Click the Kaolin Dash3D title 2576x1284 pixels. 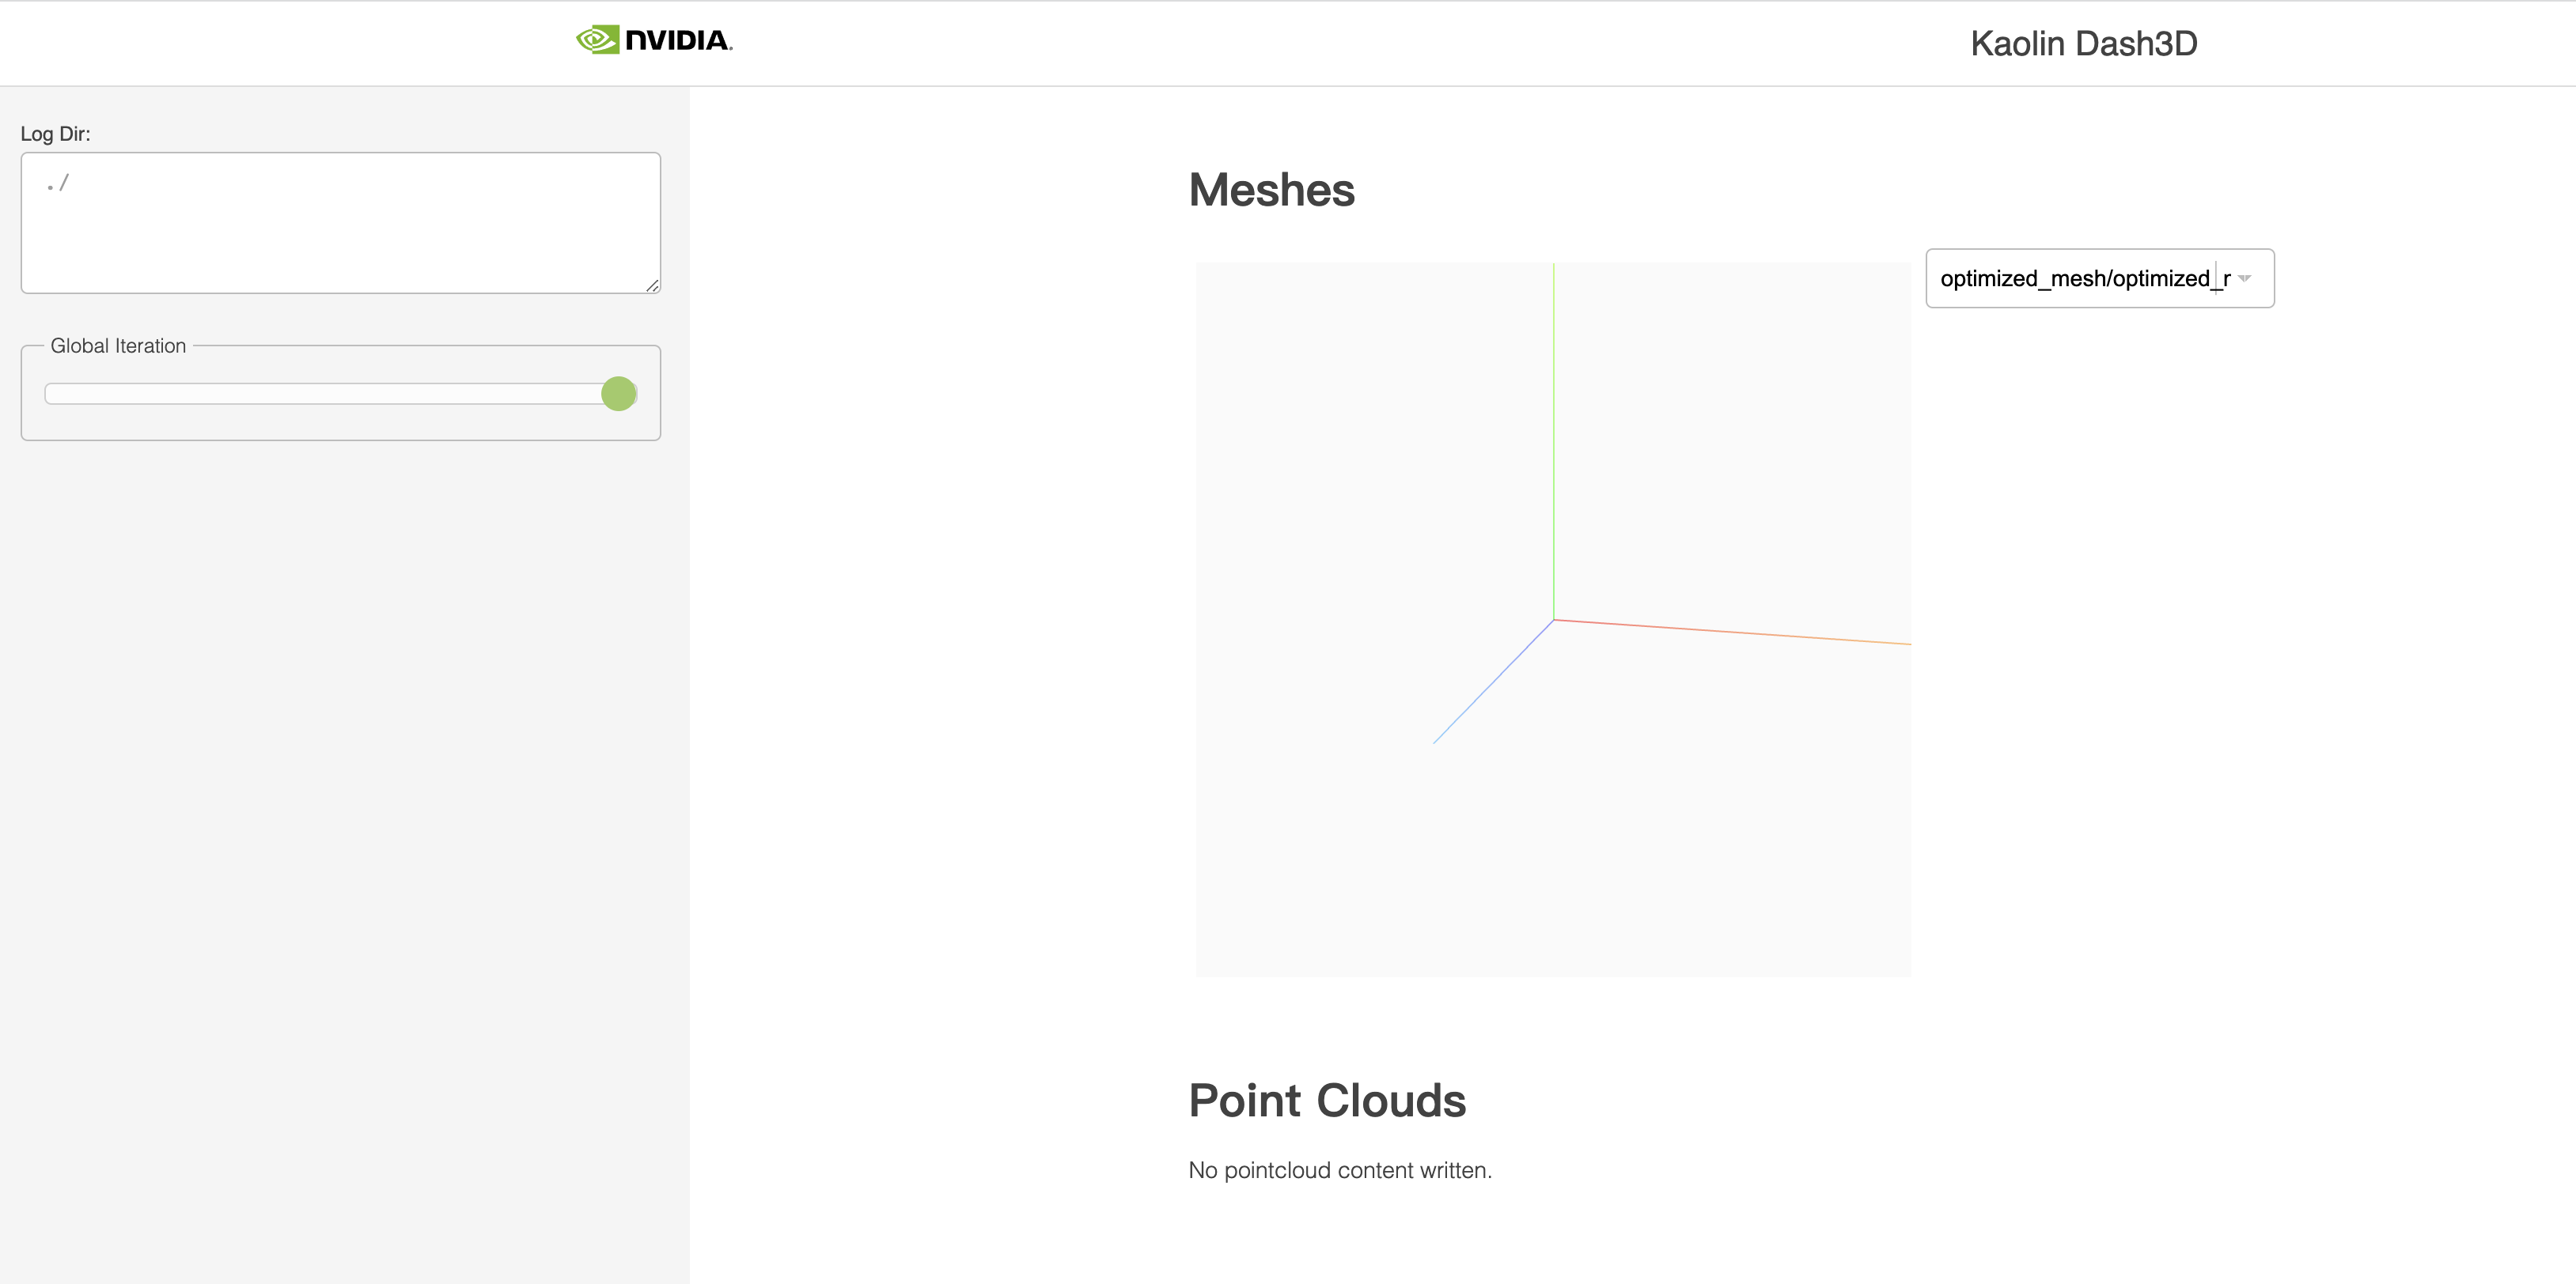click(2083, 43)
